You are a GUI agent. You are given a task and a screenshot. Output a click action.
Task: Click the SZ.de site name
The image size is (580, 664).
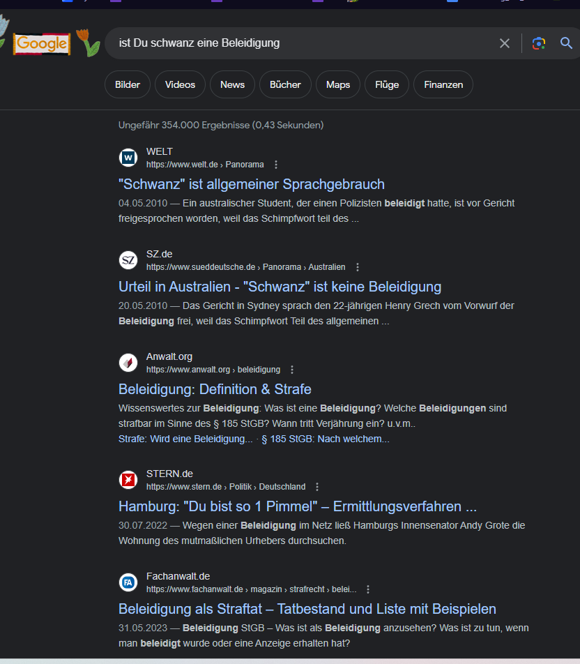click(159, 254)
